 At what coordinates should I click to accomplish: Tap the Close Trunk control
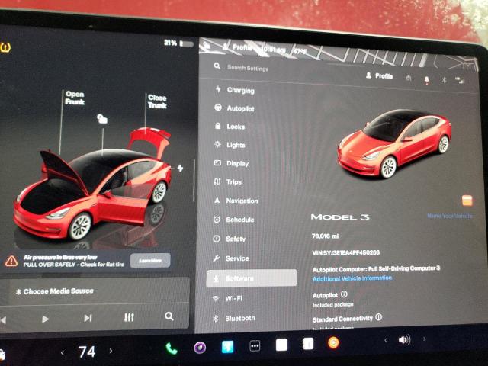pos(157,101)
